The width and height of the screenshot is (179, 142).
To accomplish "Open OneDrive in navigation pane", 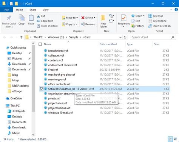I will click(14, 98).
